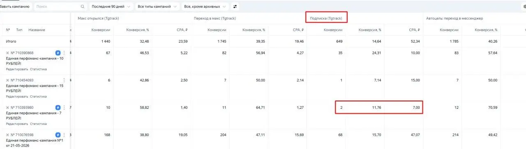Click the lightning icon for campaign № 710076598
Viewport: 526px width, 149px height.
58,135
